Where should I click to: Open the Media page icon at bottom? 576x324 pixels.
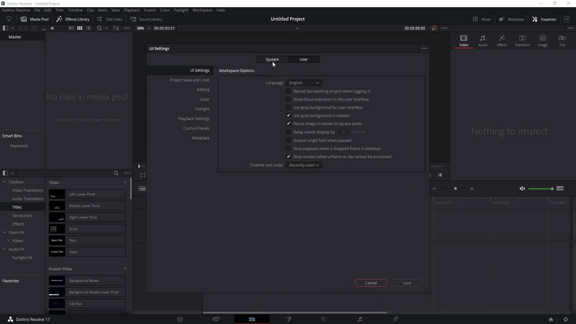(180, 319)
